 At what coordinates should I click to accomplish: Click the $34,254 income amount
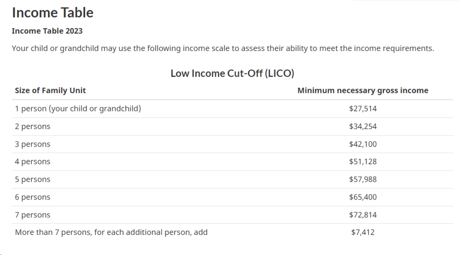point(363,127)
